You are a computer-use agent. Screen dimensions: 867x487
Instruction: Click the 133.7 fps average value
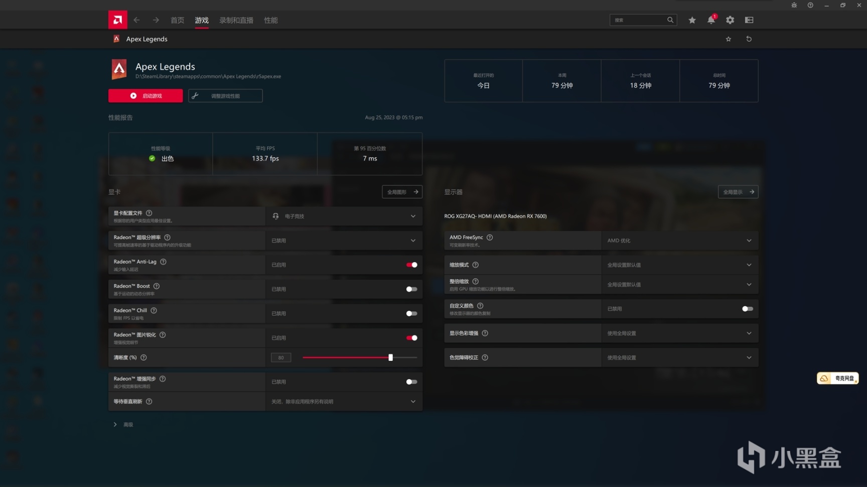pyautogui.click(x=265, y=158)
